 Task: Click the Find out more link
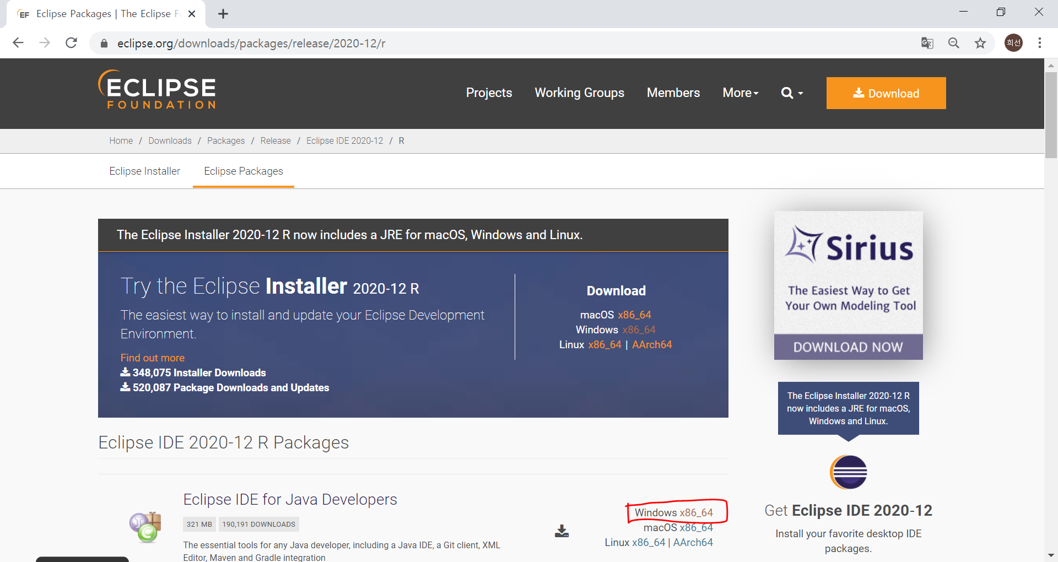[153, 358]
